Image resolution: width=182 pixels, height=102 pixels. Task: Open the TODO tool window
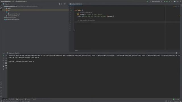coord(12,99)
